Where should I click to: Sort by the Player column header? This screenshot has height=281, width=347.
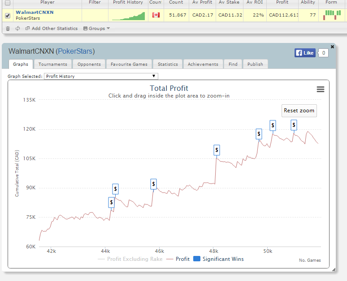(48, 2)
